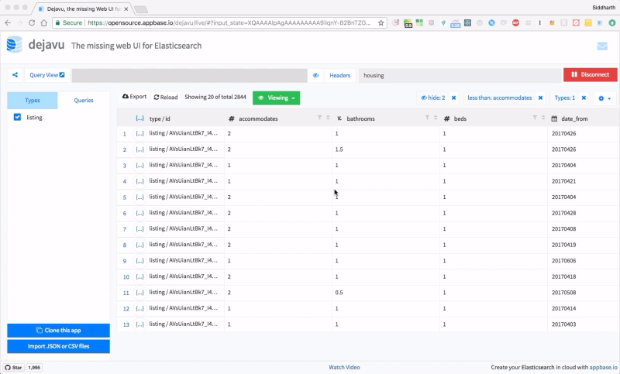
Task: Click the housing app name field
Action: click(460, 75)
